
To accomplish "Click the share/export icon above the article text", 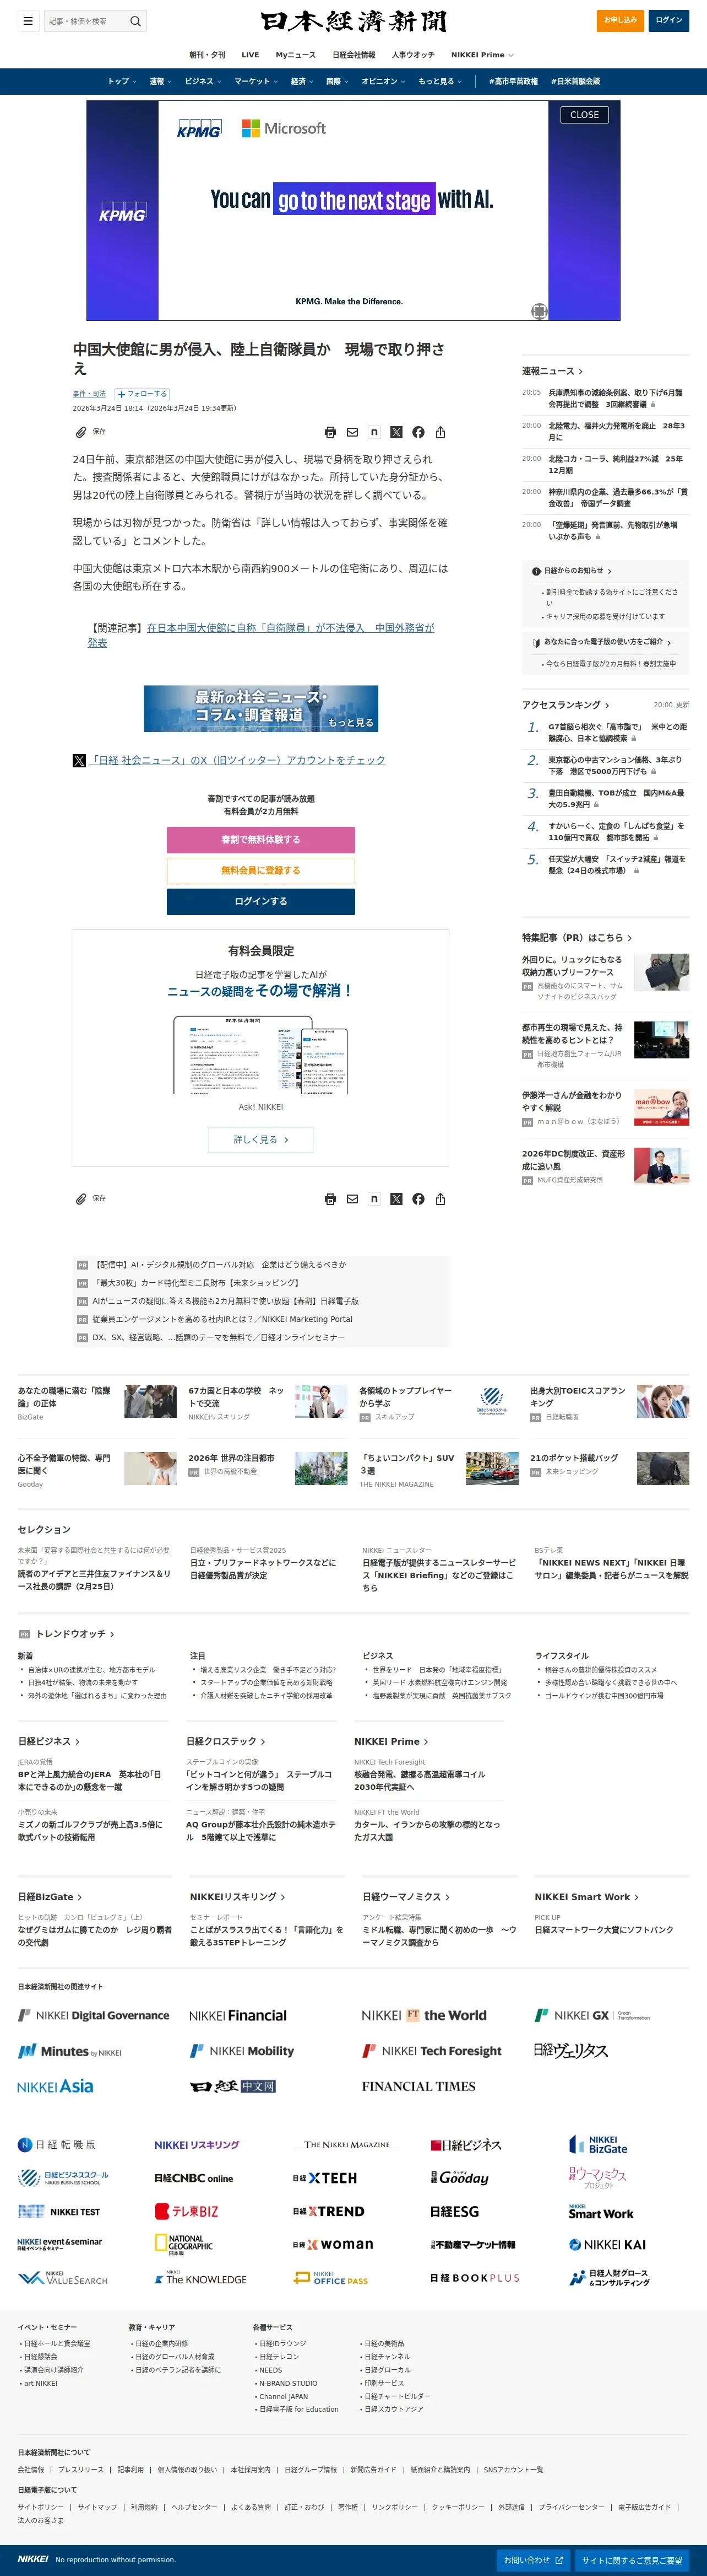I will click(x=440, y=432).
